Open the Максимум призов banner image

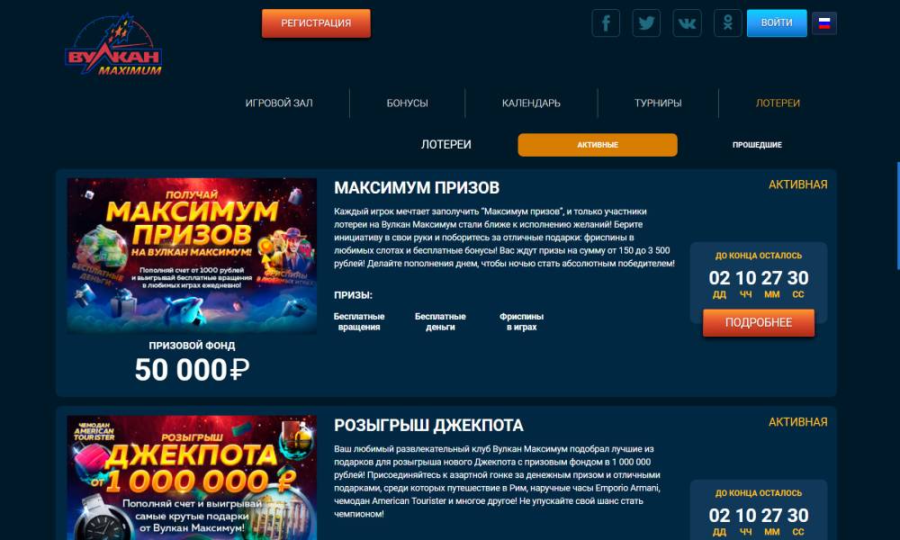192,256
